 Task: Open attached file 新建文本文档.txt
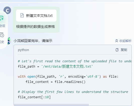pyautogui.click(x=36, y=16)
